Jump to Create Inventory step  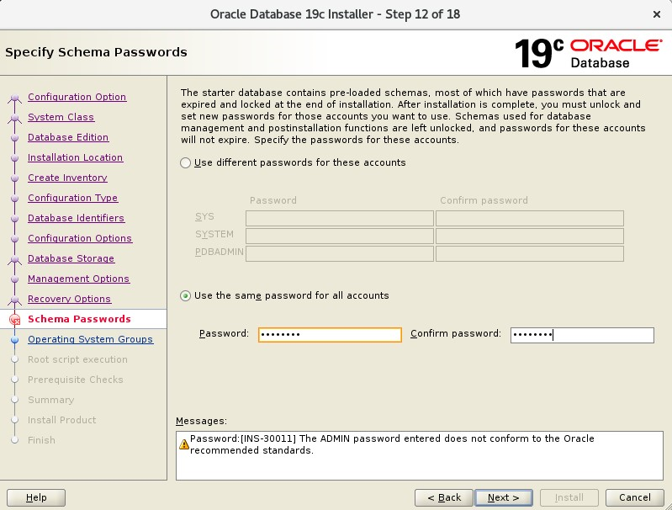click(x=68, y=178)
